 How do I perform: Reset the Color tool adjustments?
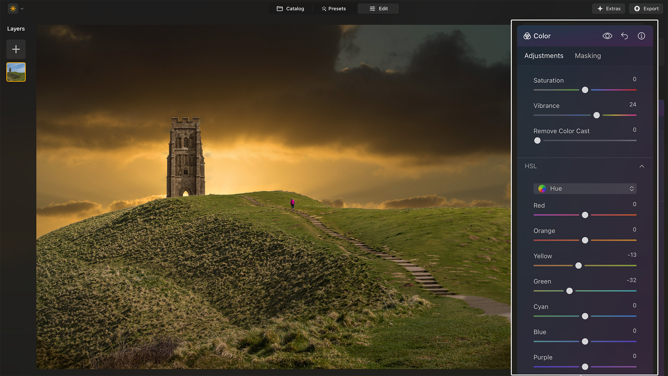(x=624, y=36)
